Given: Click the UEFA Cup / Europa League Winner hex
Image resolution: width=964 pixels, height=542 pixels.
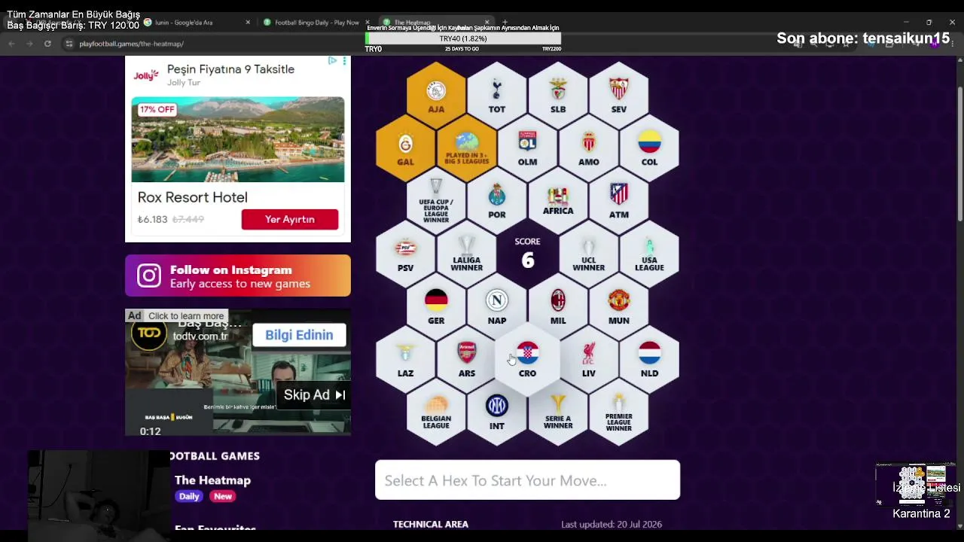Looking at the screenshot, I should (x=436, y=201).
